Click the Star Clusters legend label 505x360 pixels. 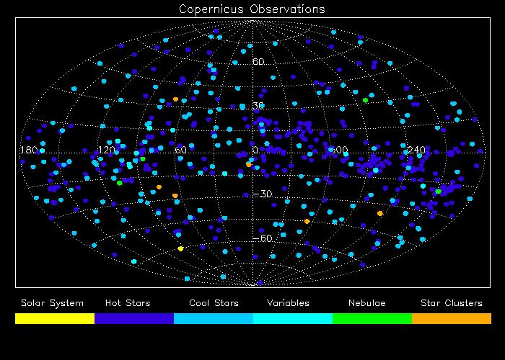(x=452, y=303)
